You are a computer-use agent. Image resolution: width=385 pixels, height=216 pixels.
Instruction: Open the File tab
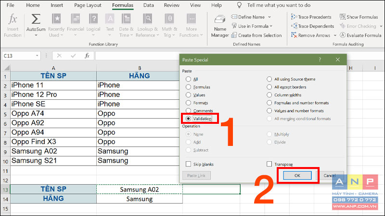[x=10, y=5]
